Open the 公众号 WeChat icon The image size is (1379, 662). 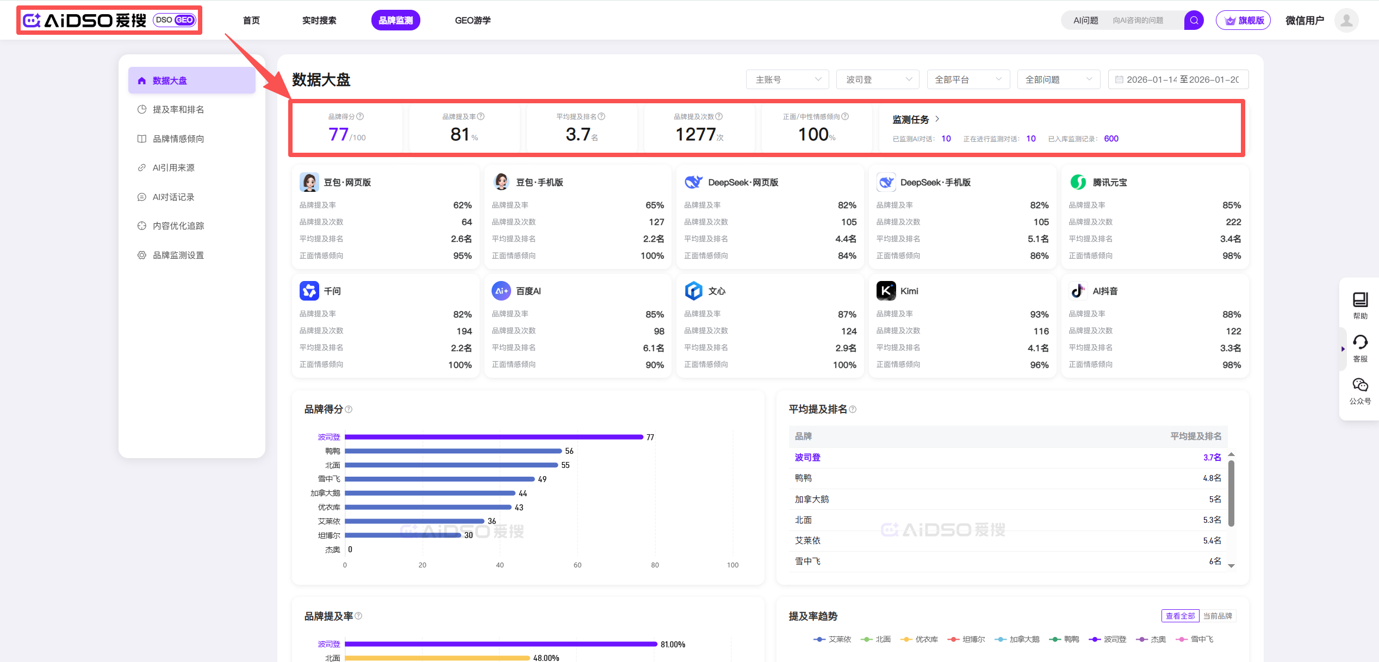coord(1360,385)
